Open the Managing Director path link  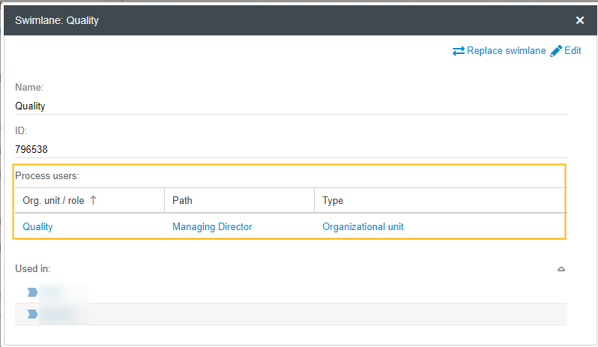(x=212, y=226)
